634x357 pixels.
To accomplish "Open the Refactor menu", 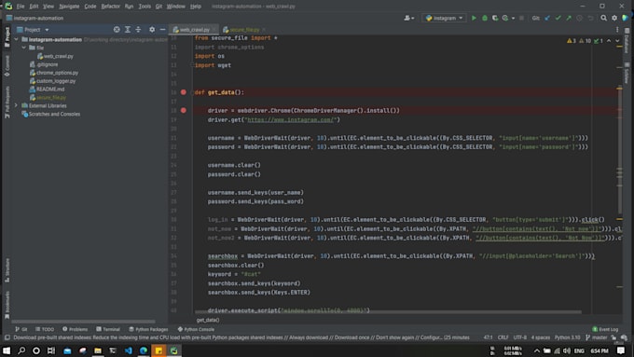I will point(110,7).
